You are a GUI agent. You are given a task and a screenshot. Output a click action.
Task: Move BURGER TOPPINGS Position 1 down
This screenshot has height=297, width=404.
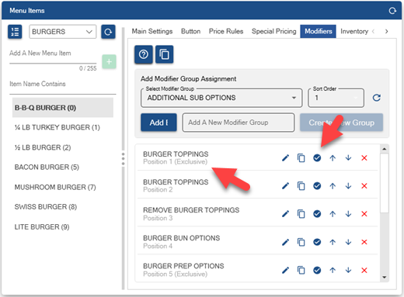[x=348, y=157]
